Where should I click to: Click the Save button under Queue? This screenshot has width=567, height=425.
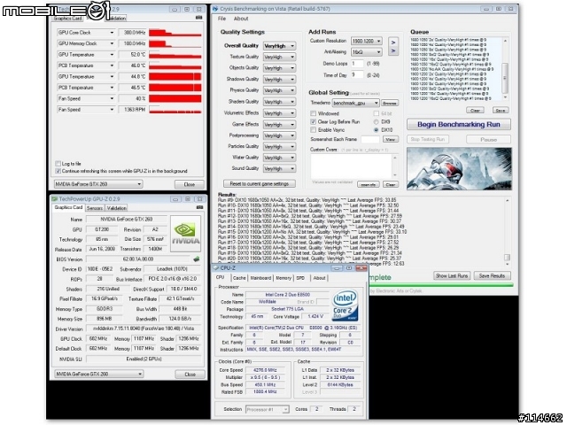click(501, 110)
